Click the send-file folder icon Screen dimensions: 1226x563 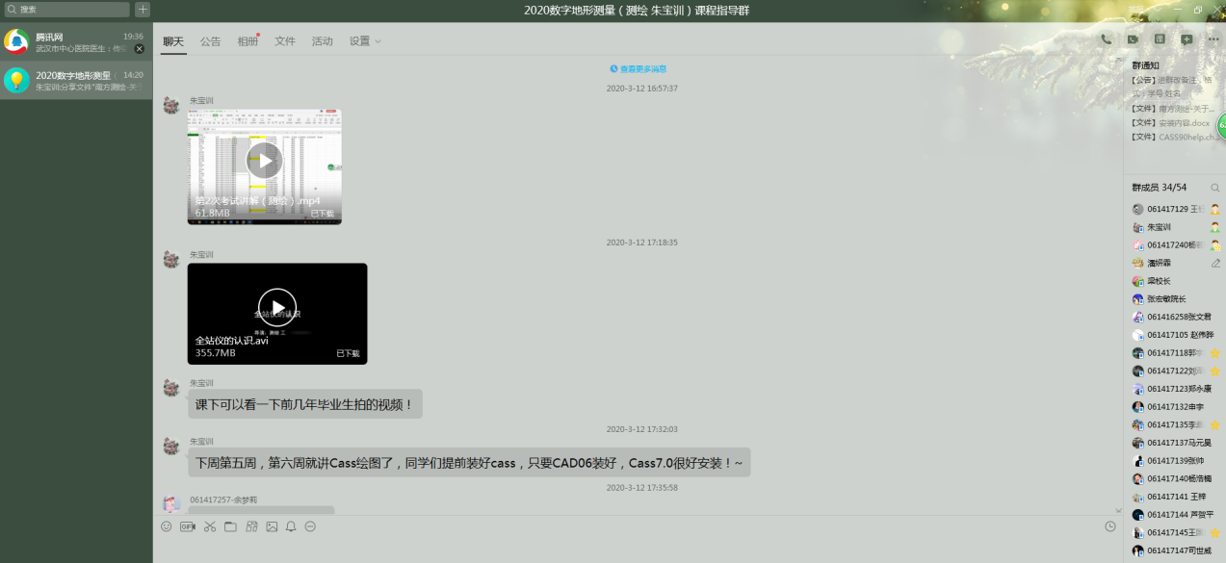230,526
